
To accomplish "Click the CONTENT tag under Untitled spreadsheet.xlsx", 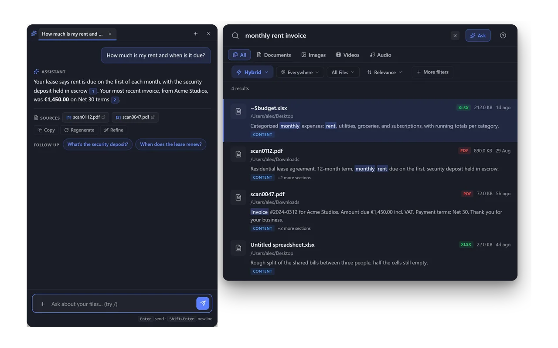I will (262, 271).
